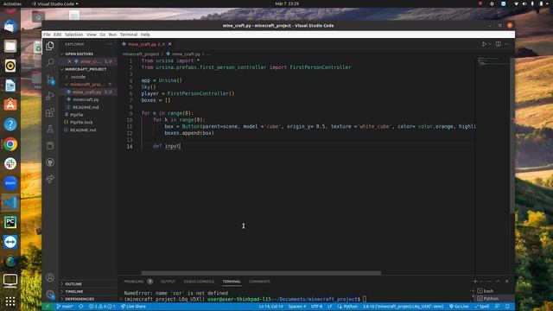Open the Testing flask view
The height and width of the screenshot is (311, 553).
pyautogui.click(x=50, y=129)
